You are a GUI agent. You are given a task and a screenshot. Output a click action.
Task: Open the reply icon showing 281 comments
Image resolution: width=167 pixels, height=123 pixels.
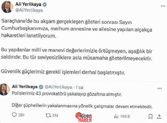14,115
